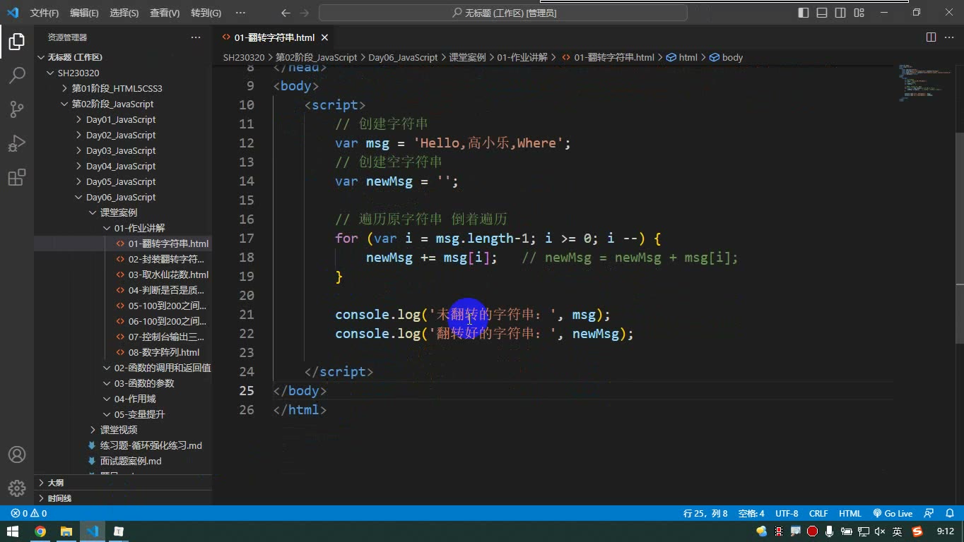Expand the 课堂视频 folder
Image resolution: width=964 pixels, height=542 pixels.
click(119, 430)
